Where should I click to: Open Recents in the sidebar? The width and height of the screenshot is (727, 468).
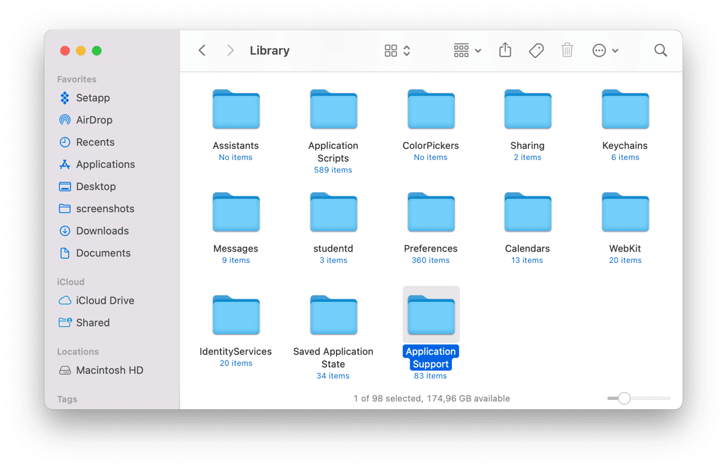click(95, 142)
